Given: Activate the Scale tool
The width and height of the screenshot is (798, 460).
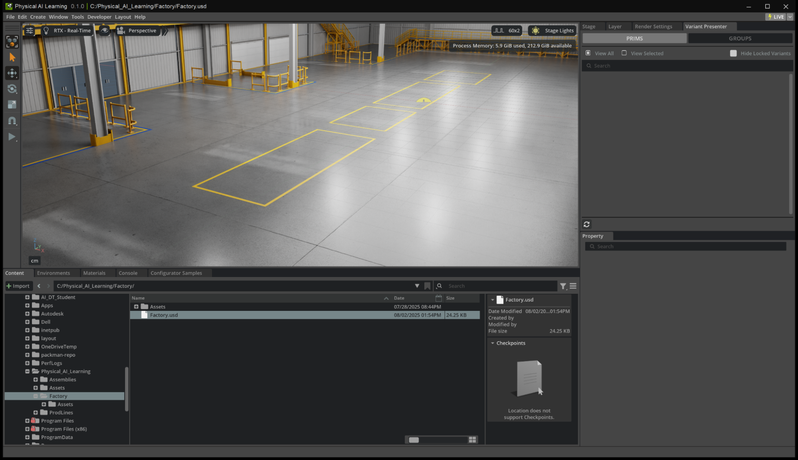Looking at the screenshot, I should click(12, 104).
